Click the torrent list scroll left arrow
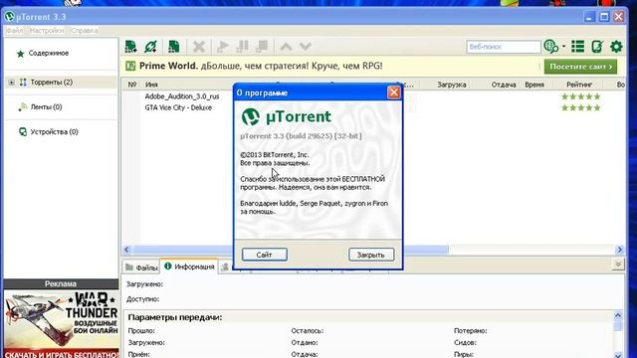Image resolution: width=637 pixels, height=358 pixels. coord(126,250)
